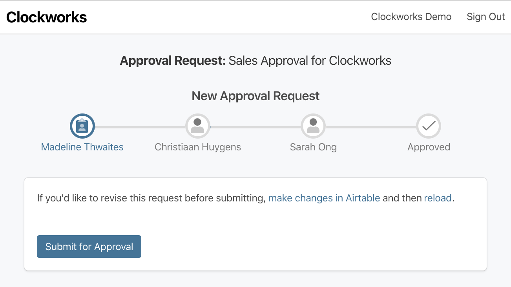This screenshot has height=287, width=511.
Task: Click progress line between Christiaan and Sarah
Action: click(255, 127)
